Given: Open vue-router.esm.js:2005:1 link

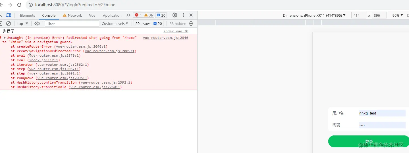Looking at the screenshot, I should click(x=109, y=51).
